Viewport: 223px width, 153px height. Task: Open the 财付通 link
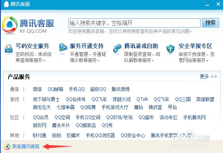(39, 135)
